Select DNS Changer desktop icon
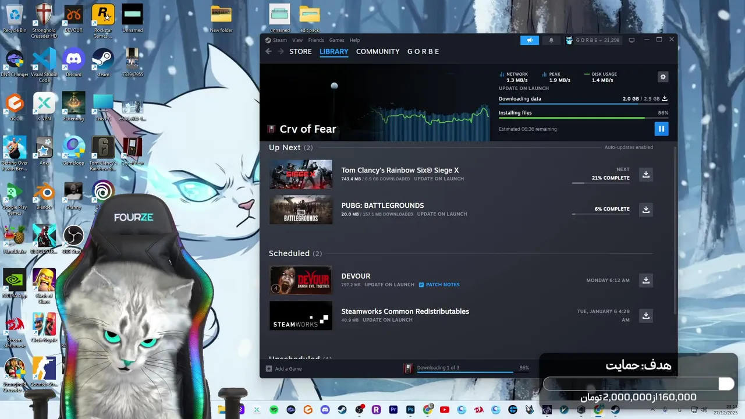The height and width of the screenshot is (419, 745). pyautogui.click(x=15, y=63)
